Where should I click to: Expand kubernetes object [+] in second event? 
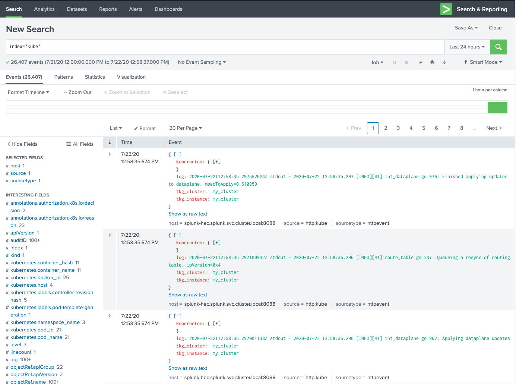[x=217, y=242]
